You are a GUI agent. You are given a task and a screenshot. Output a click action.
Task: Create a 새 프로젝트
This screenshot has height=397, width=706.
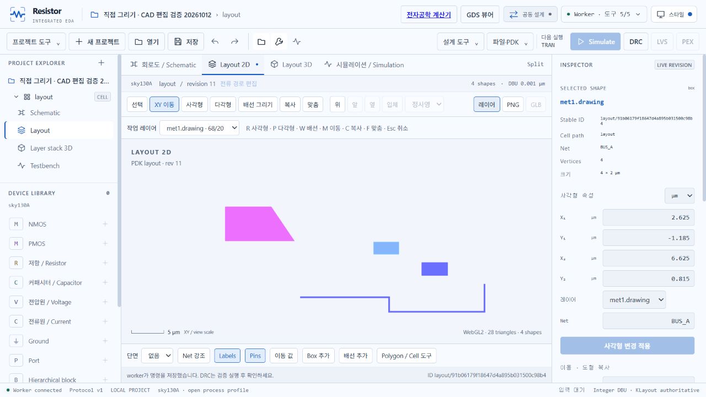click(97, 42)
